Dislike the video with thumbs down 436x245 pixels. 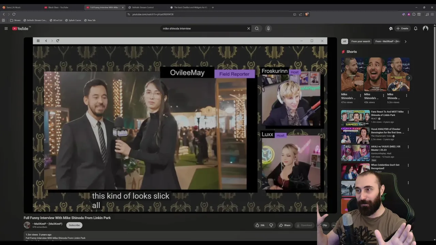coord(271,225)
